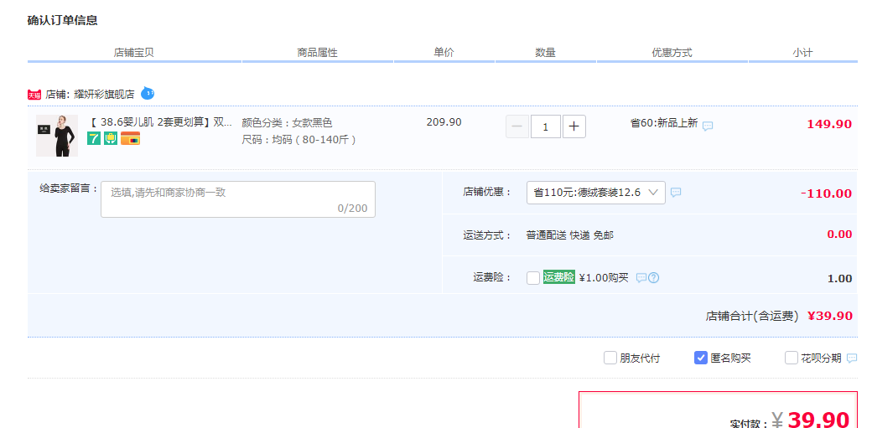This screenshot has height=428, width=872.
Task: Open the blue Wangwang chat icon next to 耀妍彩旗舰店
Action: point(148,93)
